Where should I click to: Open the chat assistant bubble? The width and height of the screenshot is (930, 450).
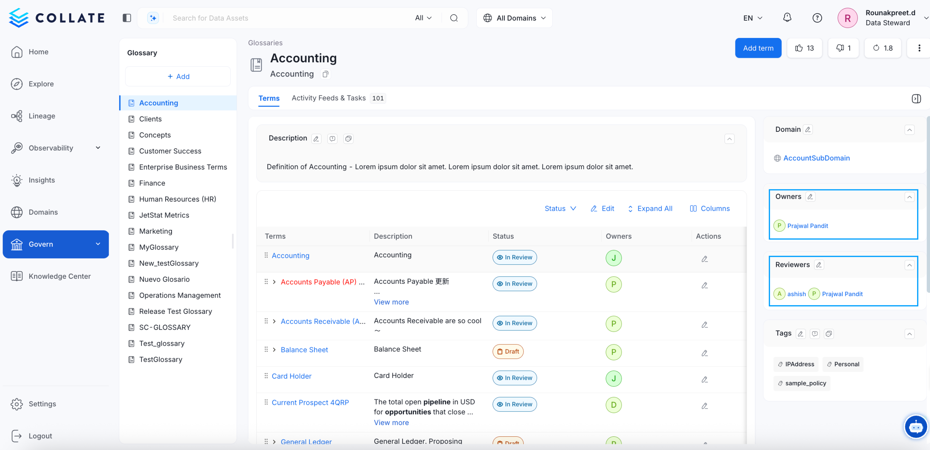click(x=916, y=427)
